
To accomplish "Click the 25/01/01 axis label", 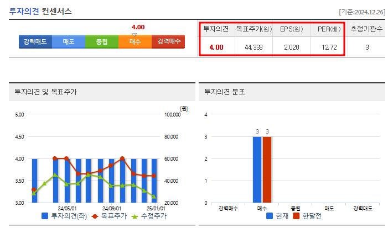I will [156, 209].
